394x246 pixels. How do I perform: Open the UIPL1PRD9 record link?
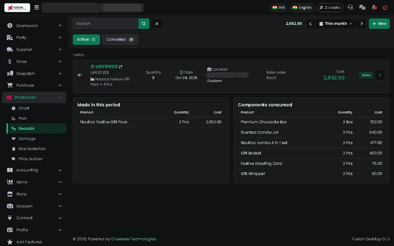pyautogui.click(x=104, y=66)
